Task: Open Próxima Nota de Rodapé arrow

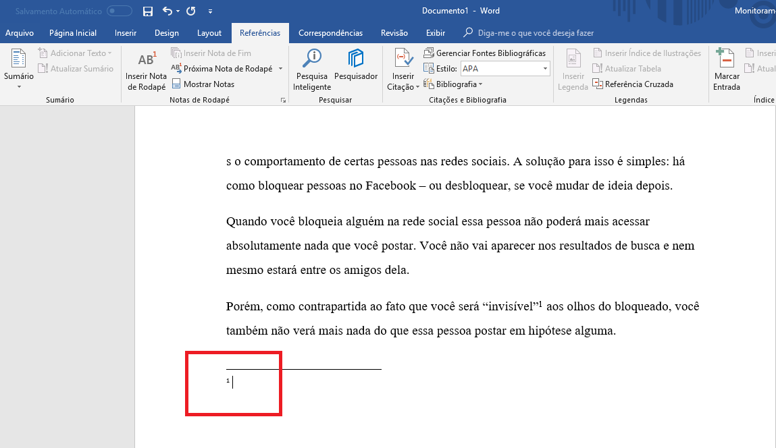Action: 280,69
